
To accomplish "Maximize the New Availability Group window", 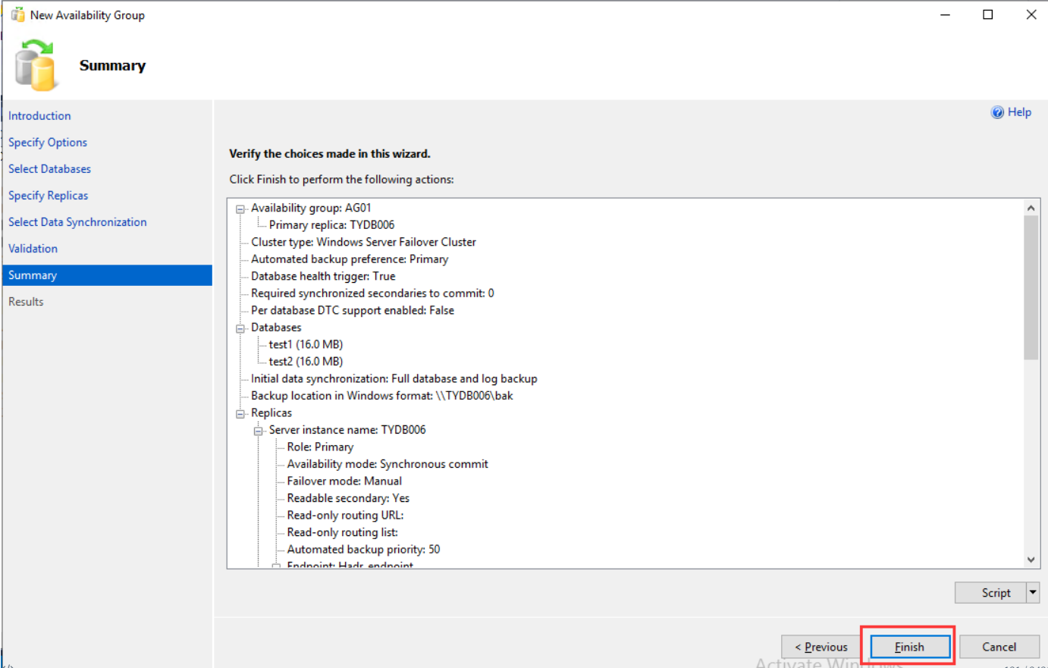I will tap(987, 14).
